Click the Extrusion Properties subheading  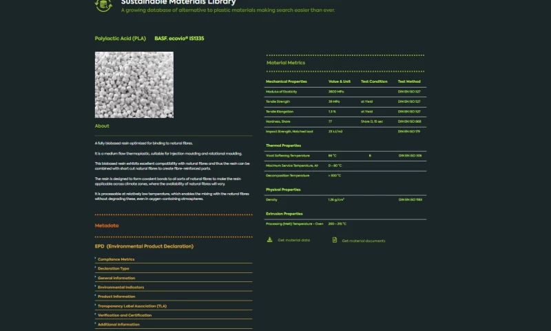pos(284,214)
